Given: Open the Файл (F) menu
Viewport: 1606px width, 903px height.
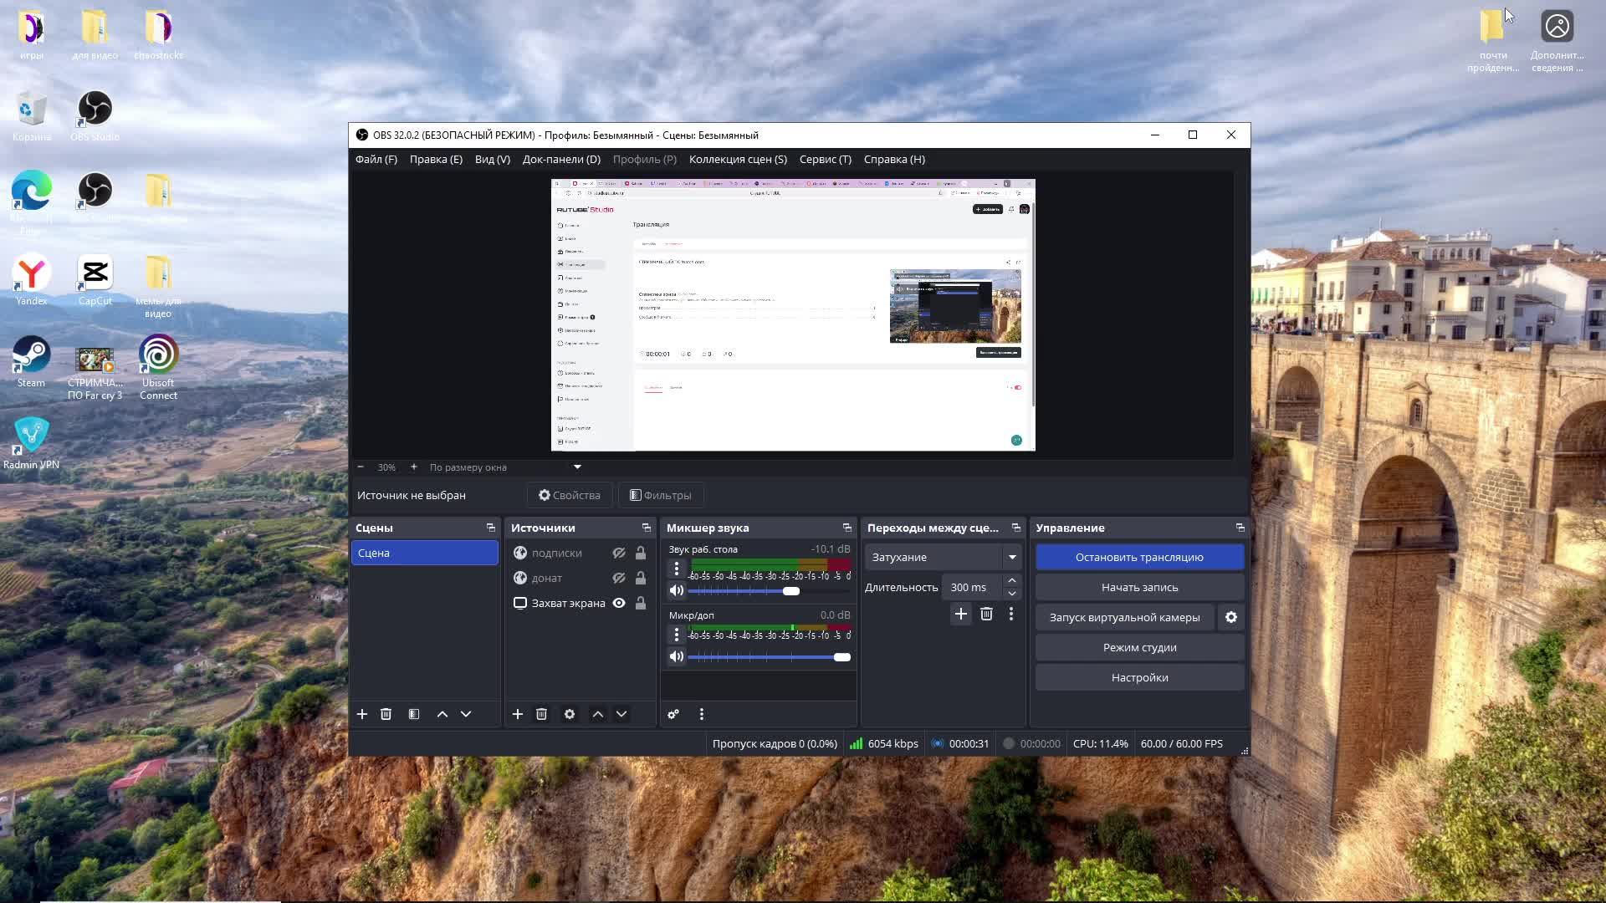Looking at the screenshot, I should pos(376,159).
